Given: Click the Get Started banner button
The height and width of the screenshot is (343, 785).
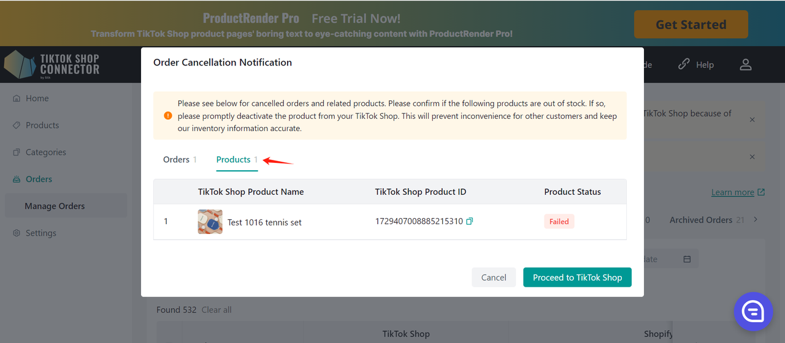Looking at the screenshot, I should coord(691,24).
